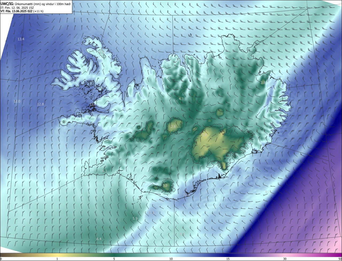Image resolution: width=342 pixels, height=261 pixels.
Task: Click the 15 tick on the colour scale
Action: click(x=228, y=259)
